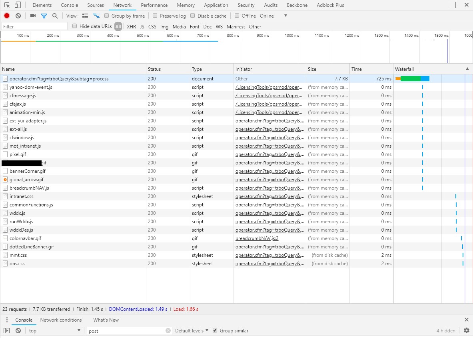Viewport: 473px width, 338px height.
Task: Click the file icon beside pixel.gif
Action: click(x=5, y=154)
